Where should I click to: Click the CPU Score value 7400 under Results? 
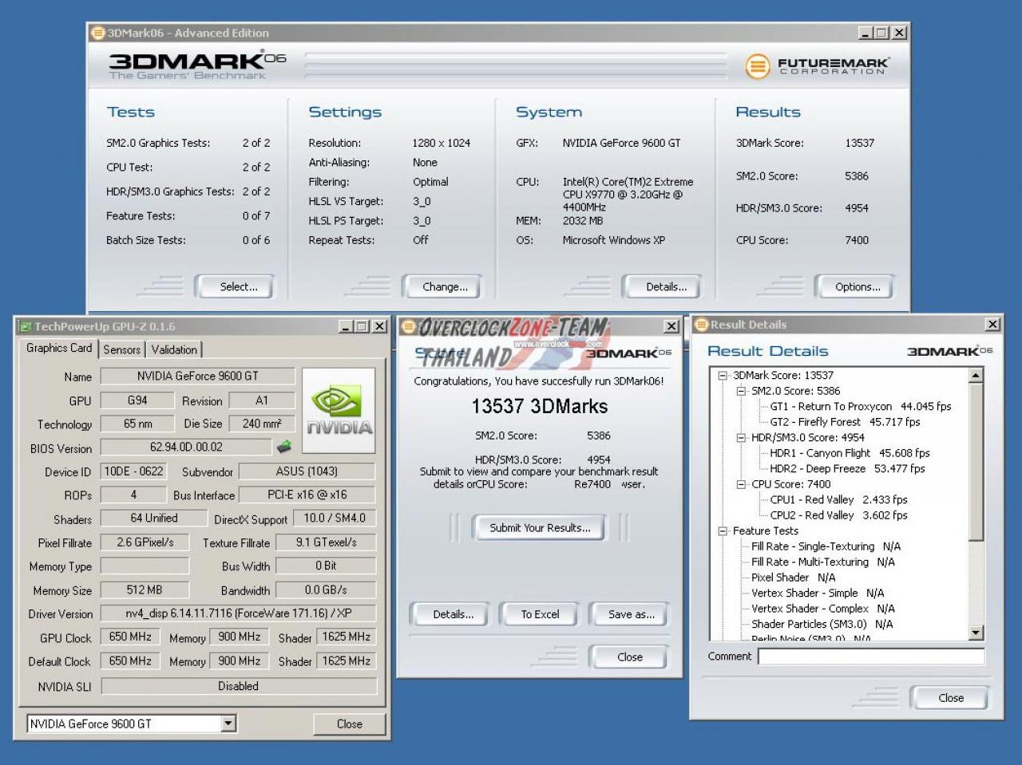(856, 240)
